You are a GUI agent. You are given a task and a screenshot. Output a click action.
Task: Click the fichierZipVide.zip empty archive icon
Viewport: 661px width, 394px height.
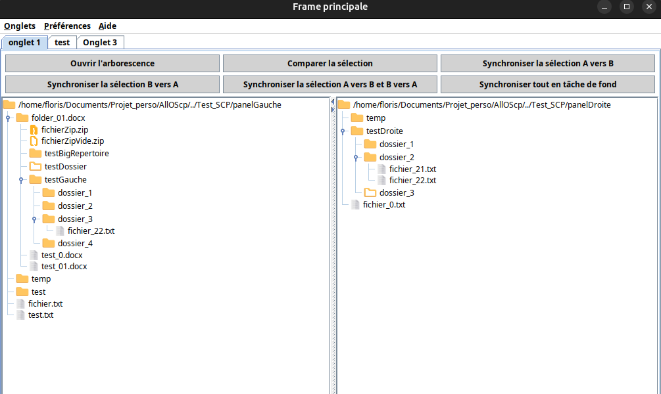point(34,141)
